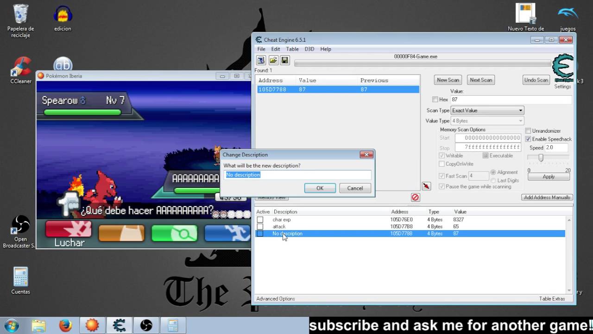The image size is (593, 334).
Task: Toggle the Enable Speedhack checkbox
Action: 528,139
